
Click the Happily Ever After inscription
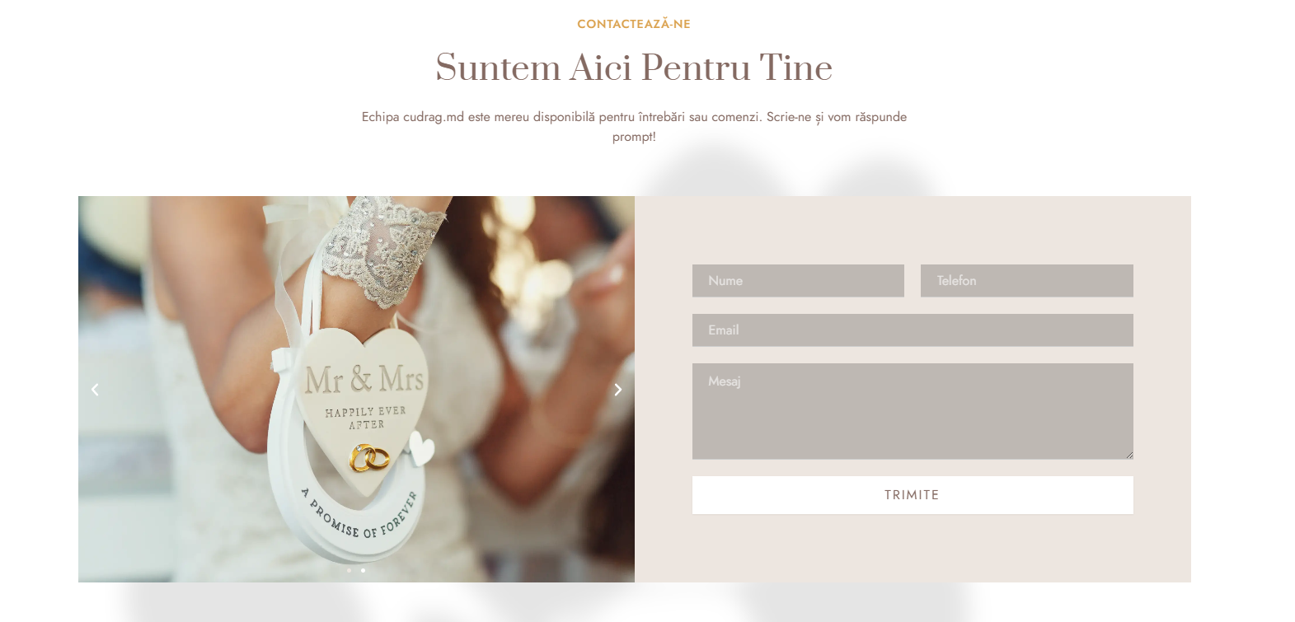coord(366,418)
